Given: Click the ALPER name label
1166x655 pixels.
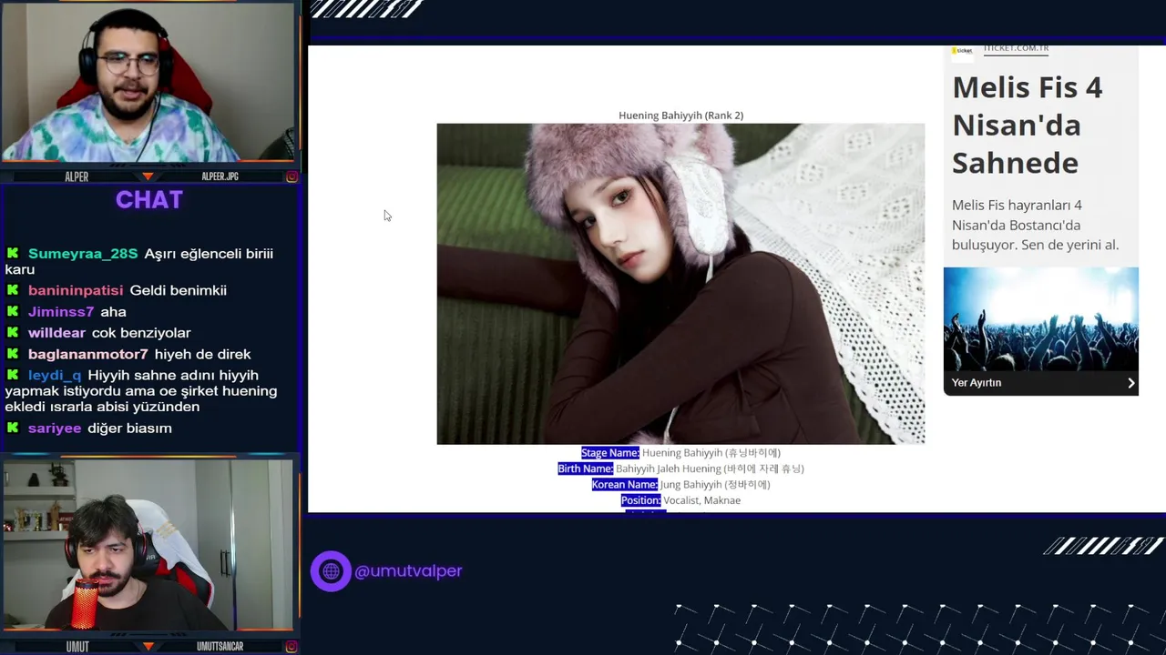Looking at the screenshot, I should (x=77, y=176).
